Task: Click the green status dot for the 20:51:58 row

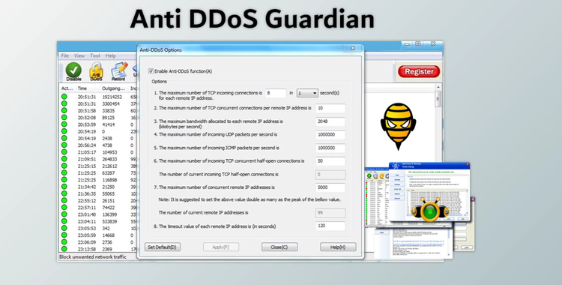Action: [x=64, y=110]
